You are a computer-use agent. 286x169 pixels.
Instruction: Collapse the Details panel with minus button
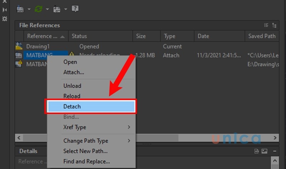coord(274,151)
